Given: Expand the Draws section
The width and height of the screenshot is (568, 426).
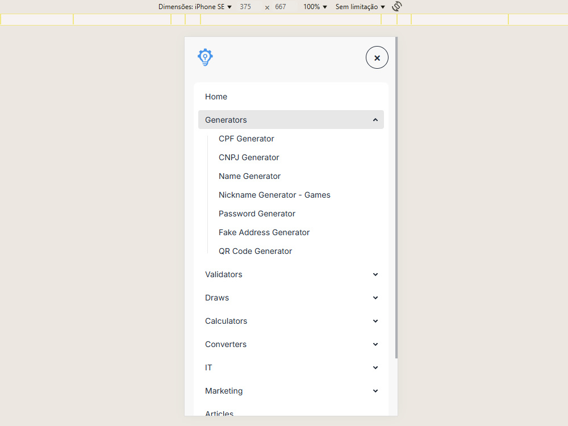Looking at the screenshot, I should coord(291,298).
